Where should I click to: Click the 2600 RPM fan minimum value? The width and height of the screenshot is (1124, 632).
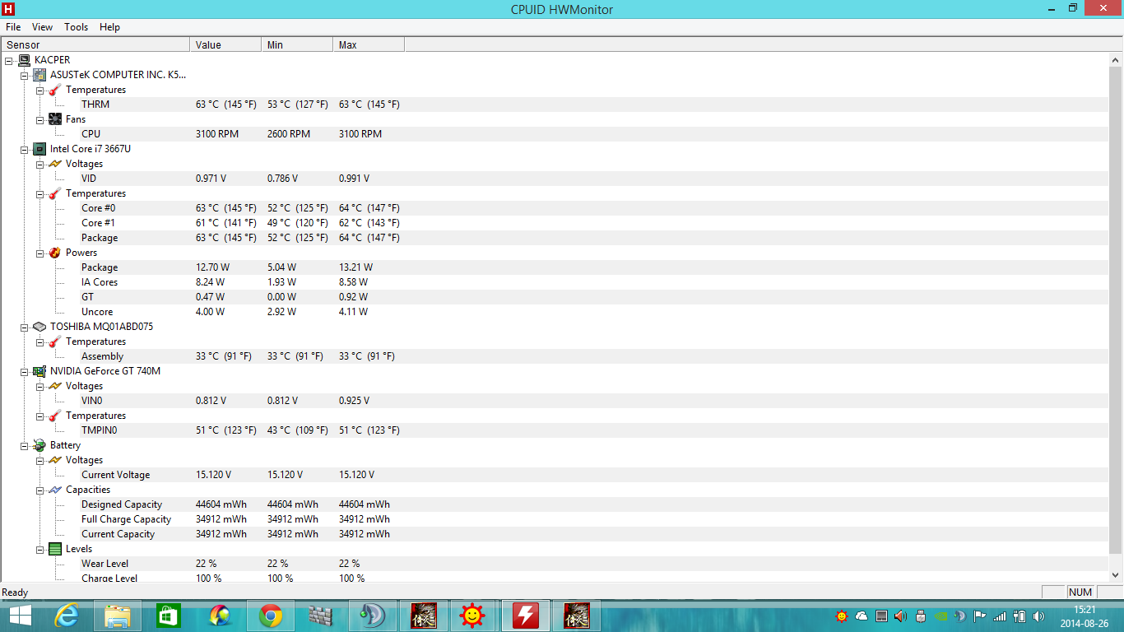pyautogui.click(x=289, y=134)
